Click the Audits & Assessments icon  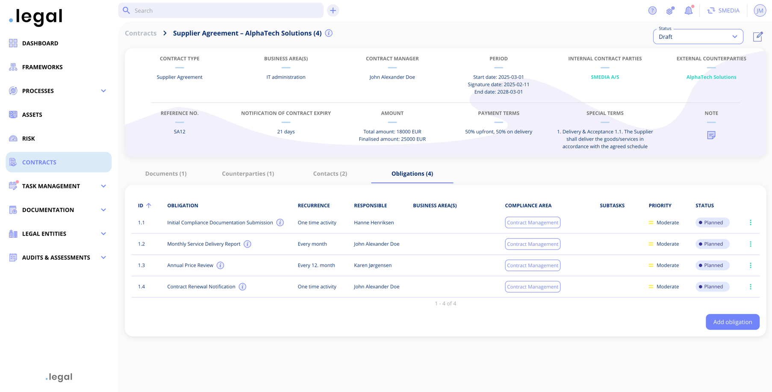click(x=13, y=257)
